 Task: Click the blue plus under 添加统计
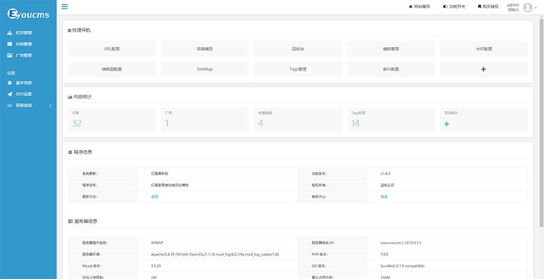click(446, 123)
